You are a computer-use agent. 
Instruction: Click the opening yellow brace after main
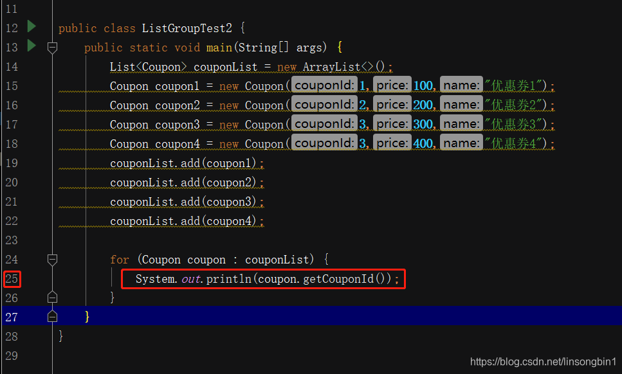coord(340,48)
